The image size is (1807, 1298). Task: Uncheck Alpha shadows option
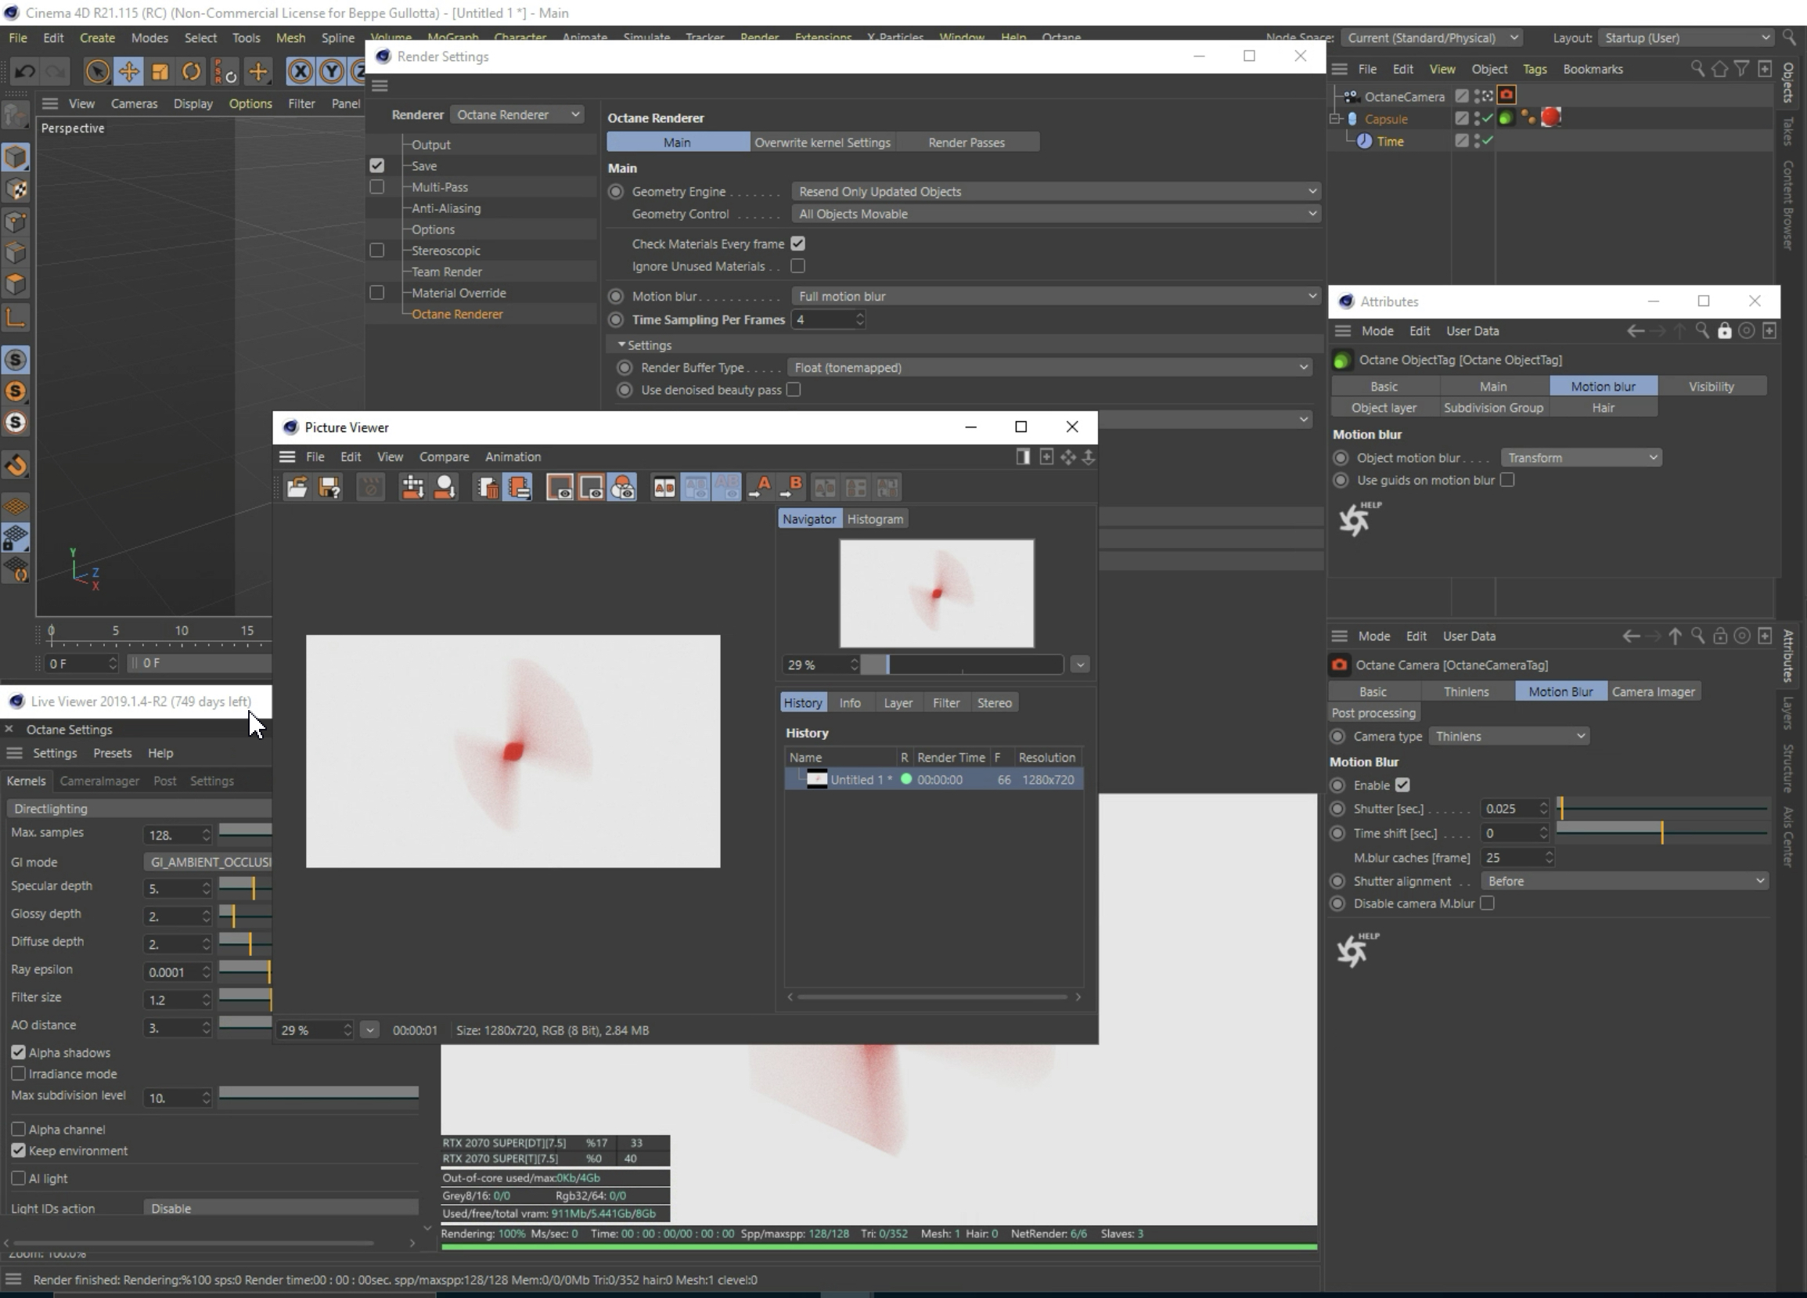pyautogui.click(x=18, y=1053)
